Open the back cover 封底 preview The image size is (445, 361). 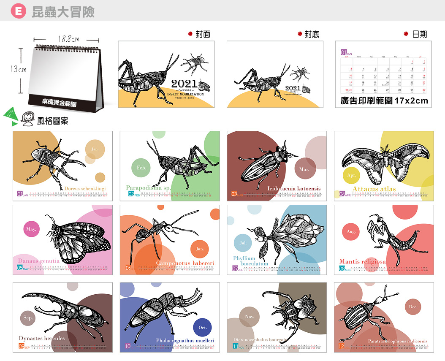point(275,74)
